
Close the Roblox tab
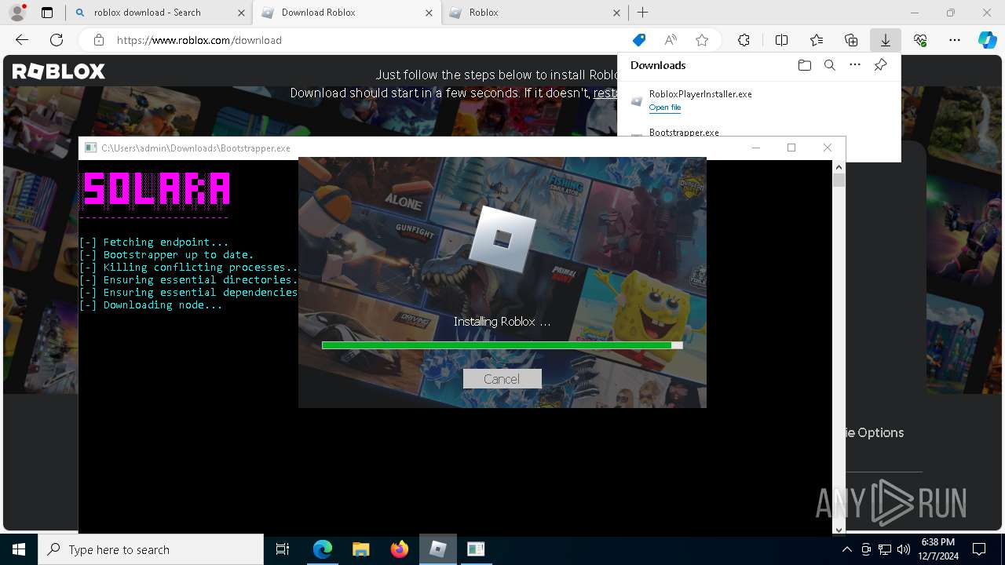point(616,13)
